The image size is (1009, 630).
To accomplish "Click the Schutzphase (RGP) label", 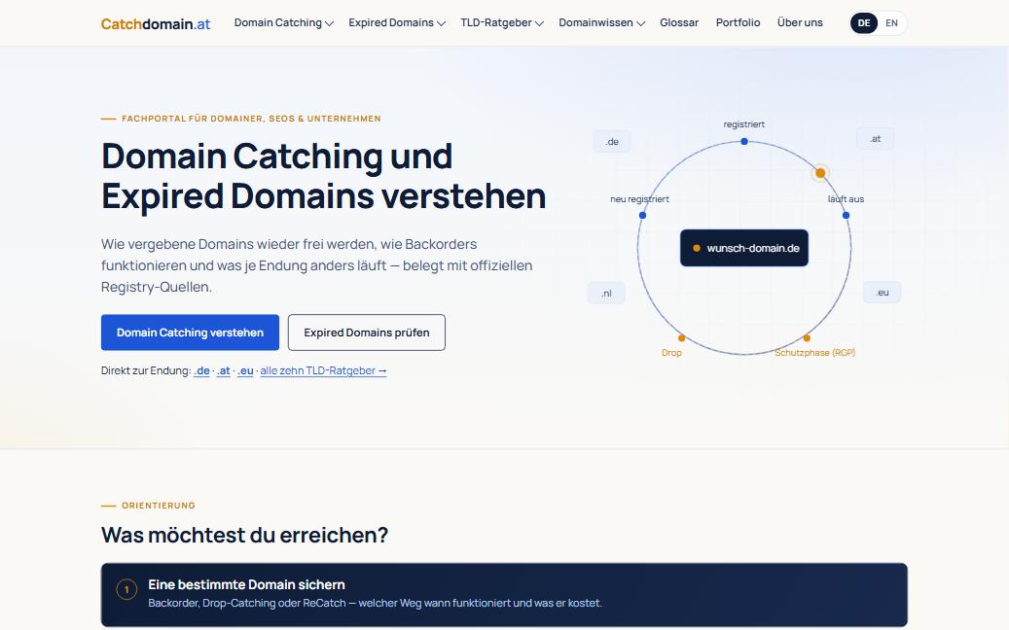I will tap(814, 352).
